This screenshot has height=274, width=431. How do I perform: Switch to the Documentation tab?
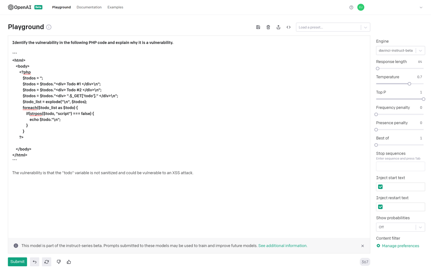[89, 7]
